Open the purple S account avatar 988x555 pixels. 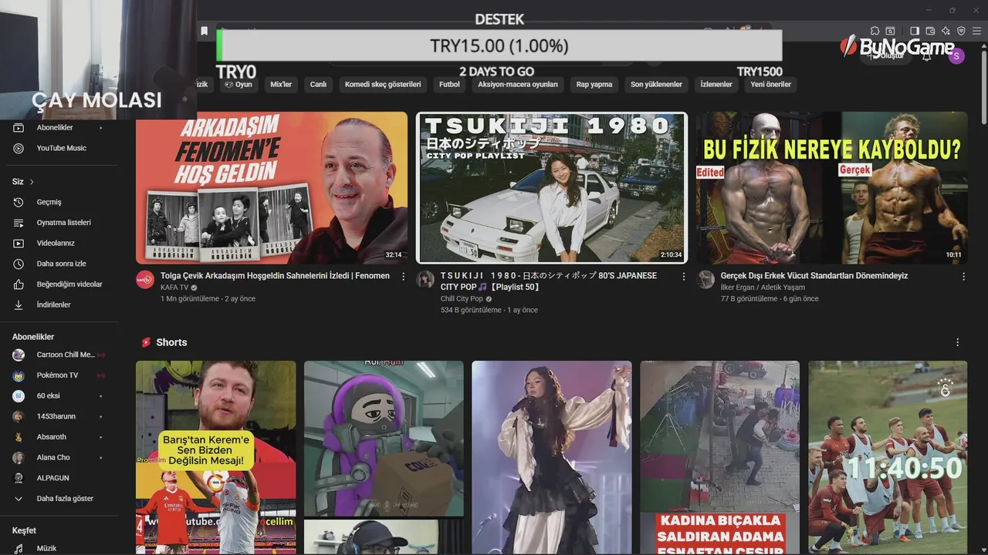[956, 55]
